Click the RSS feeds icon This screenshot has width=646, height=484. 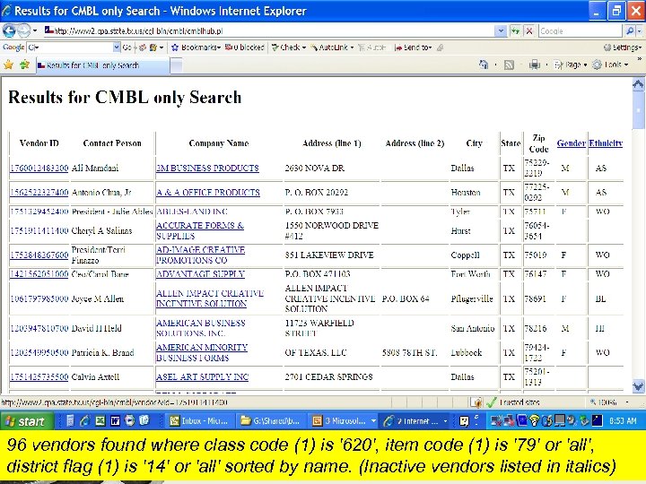pyautogui.click(x=510, y=65)
